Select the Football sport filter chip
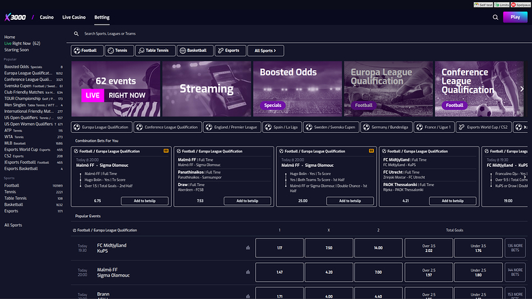The image size is (532, 299). 87,50
